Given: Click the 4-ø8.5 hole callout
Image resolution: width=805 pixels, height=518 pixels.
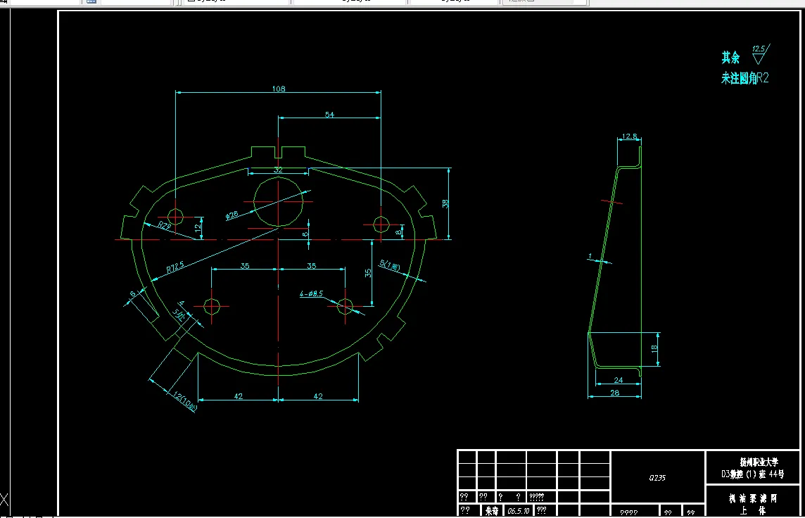Looking at the screenshot, I should click(x=311, y=293).
